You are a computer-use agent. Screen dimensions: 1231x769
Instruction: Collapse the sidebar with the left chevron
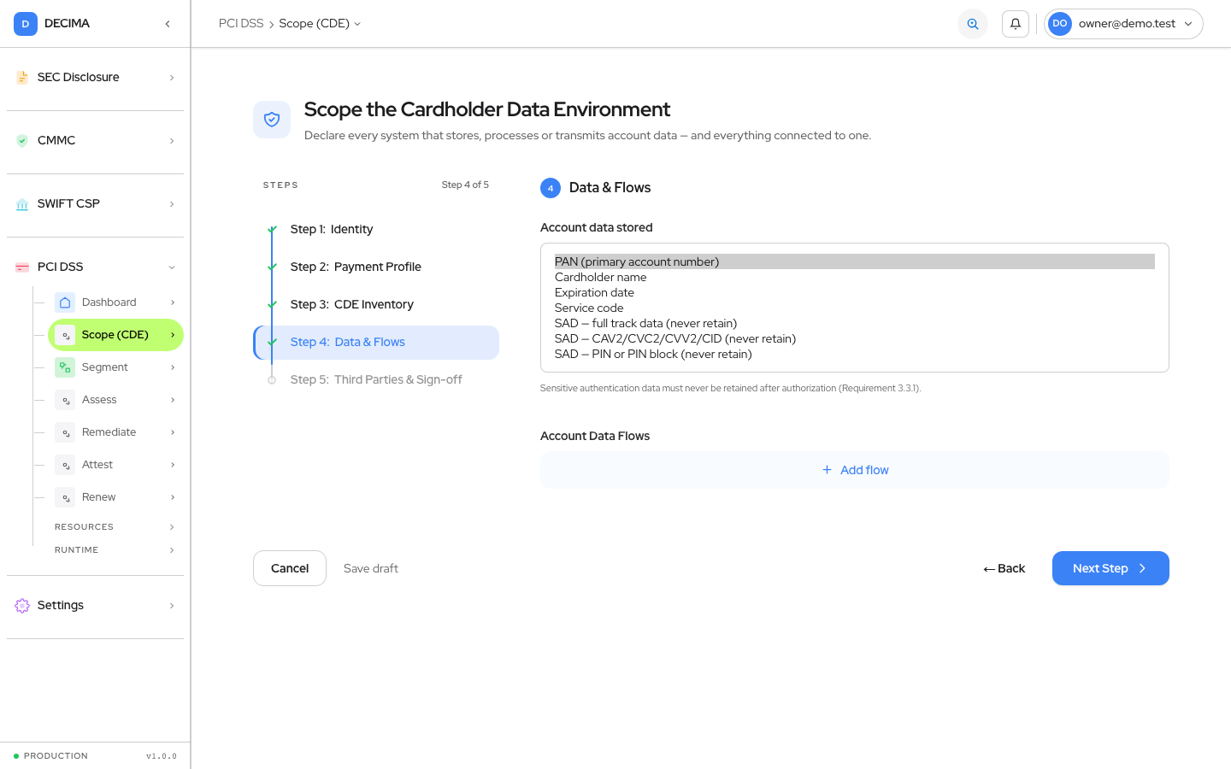[168, 24]
